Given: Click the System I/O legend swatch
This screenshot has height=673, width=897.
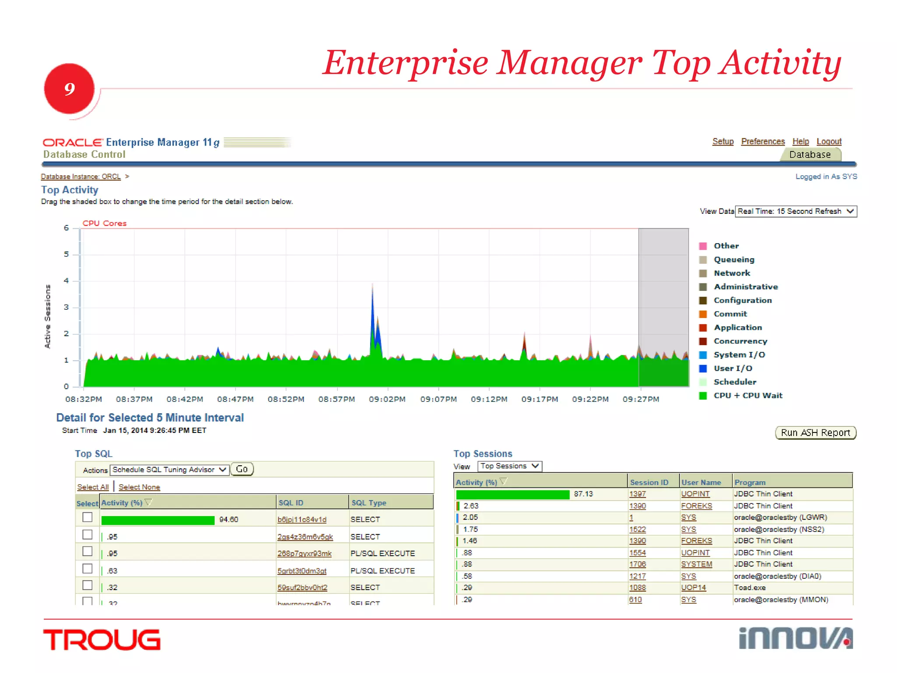Looking at the screenshot, I should [x=703, y=355].
